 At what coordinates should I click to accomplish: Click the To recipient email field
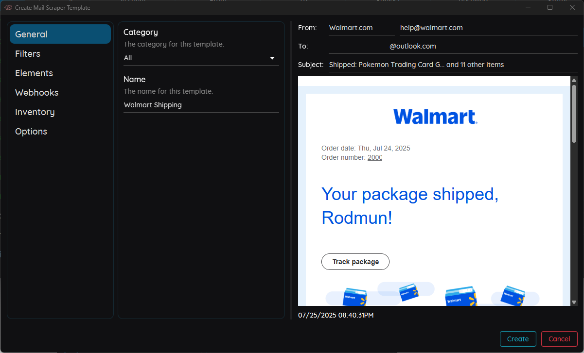(x=453, y=47)
